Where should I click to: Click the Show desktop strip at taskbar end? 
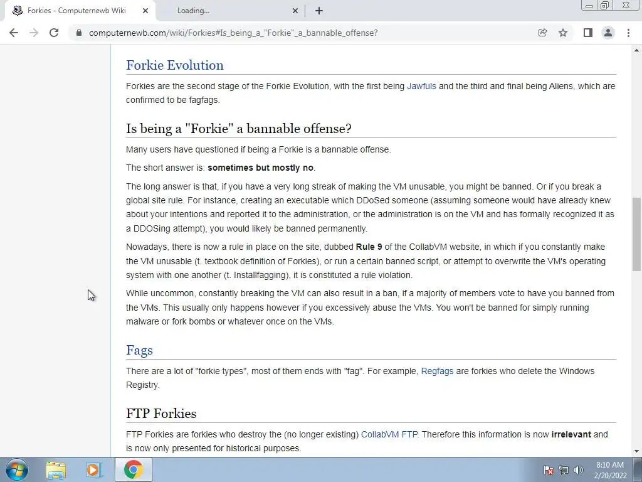[638, 469]
